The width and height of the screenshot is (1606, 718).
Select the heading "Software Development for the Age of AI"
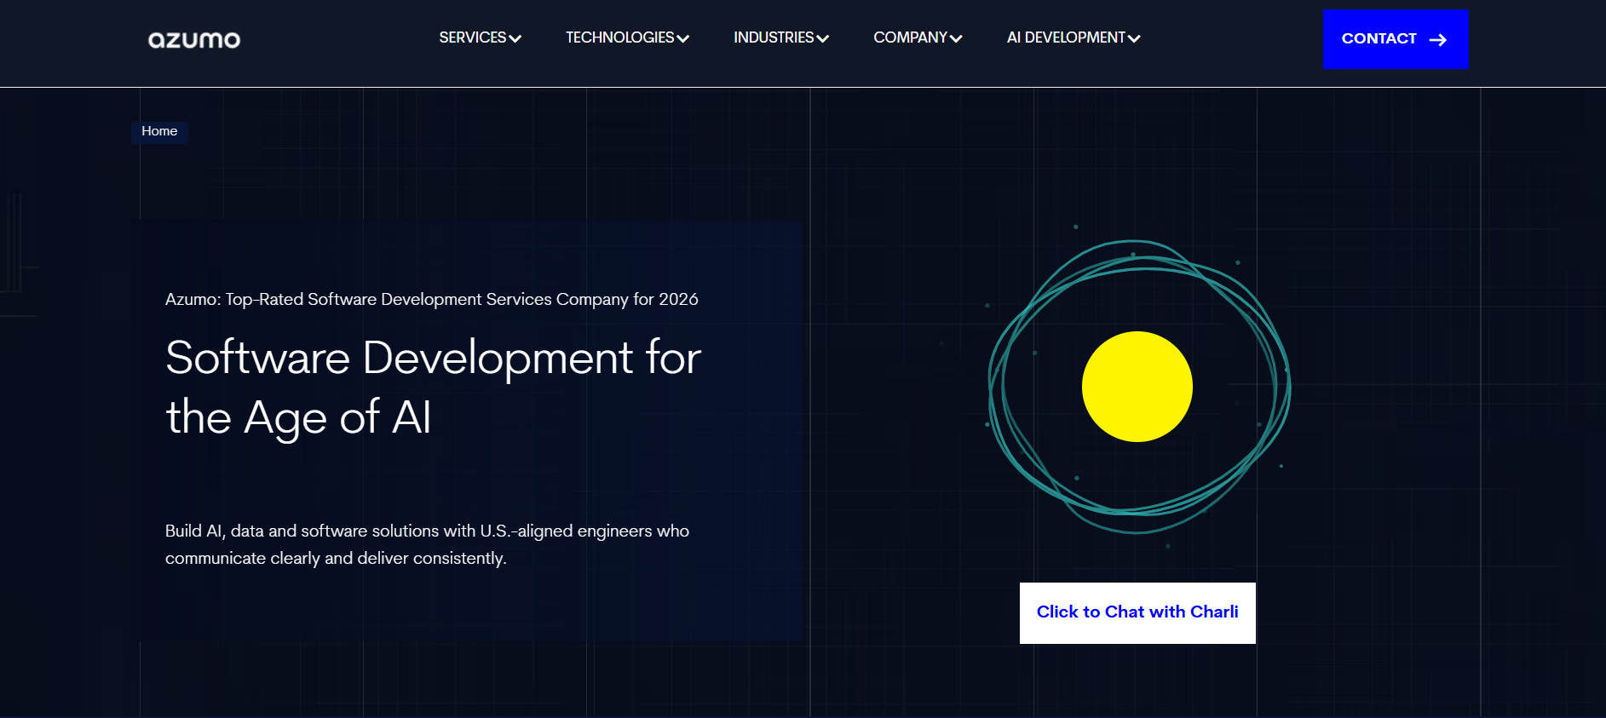[433, 388]
